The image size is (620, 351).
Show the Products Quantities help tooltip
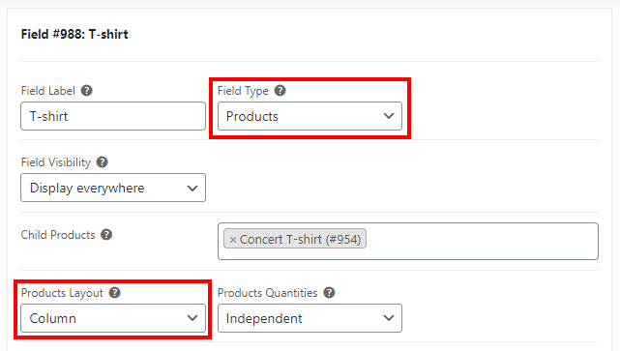[329, 292]
